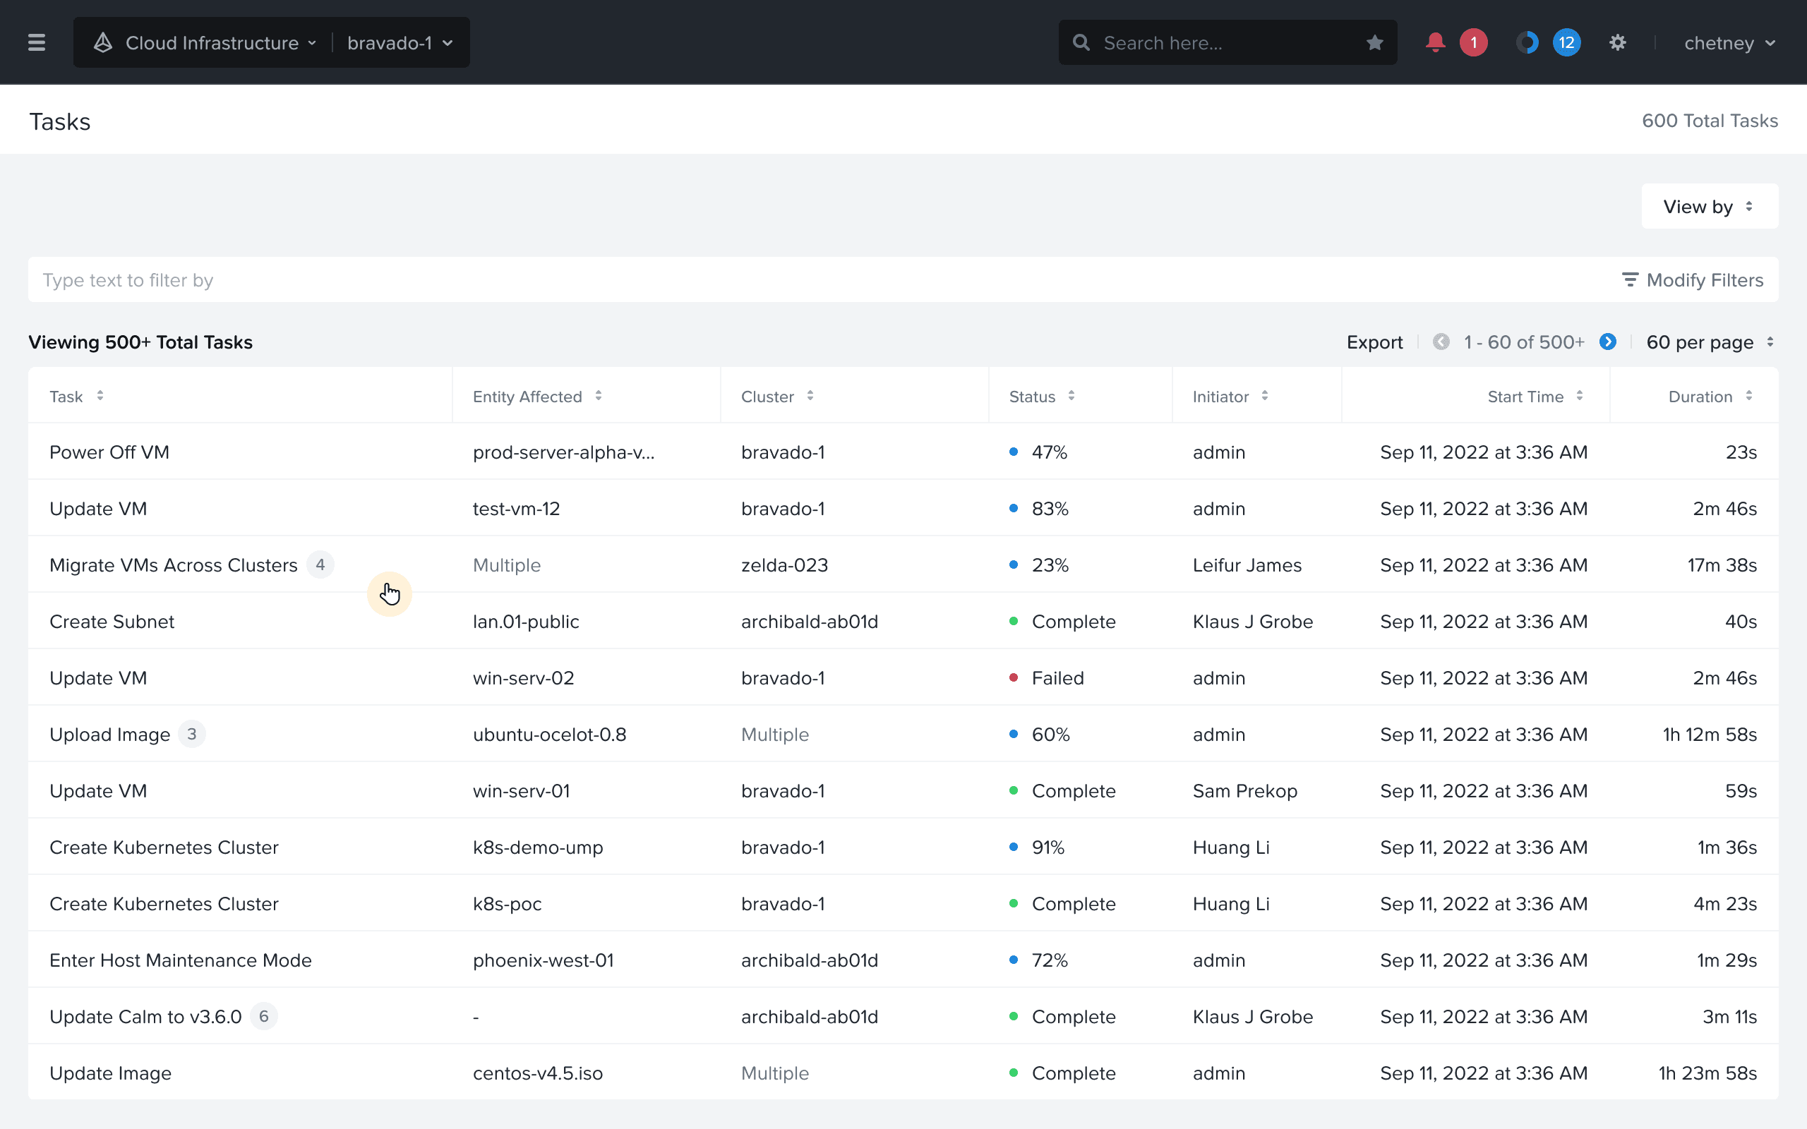The width and height of the screenshot is (1807, 1129).
Task: Sort by Initiator column arrows
Action: pyautogui.click(x=1265, y=396)
